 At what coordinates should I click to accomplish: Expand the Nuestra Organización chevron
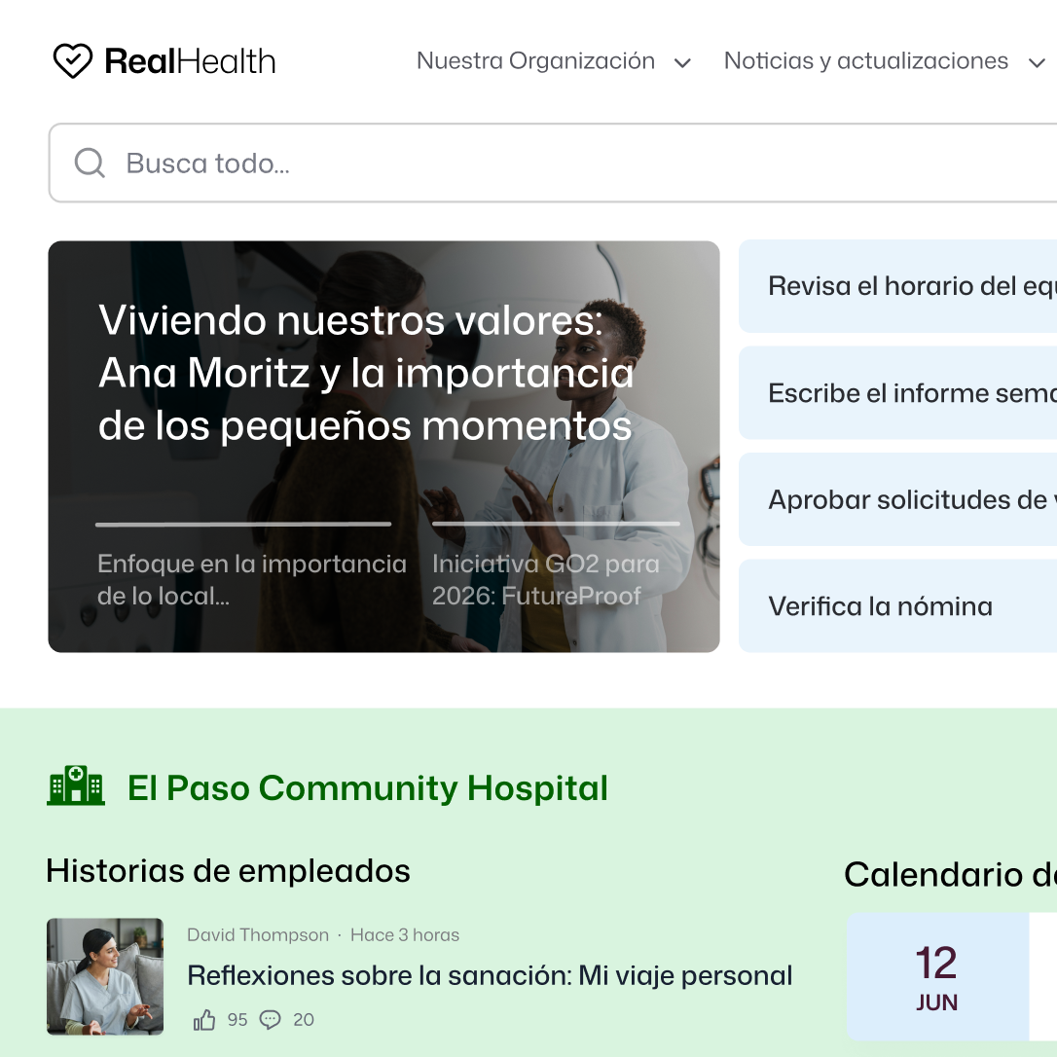[x=683, y=63]
